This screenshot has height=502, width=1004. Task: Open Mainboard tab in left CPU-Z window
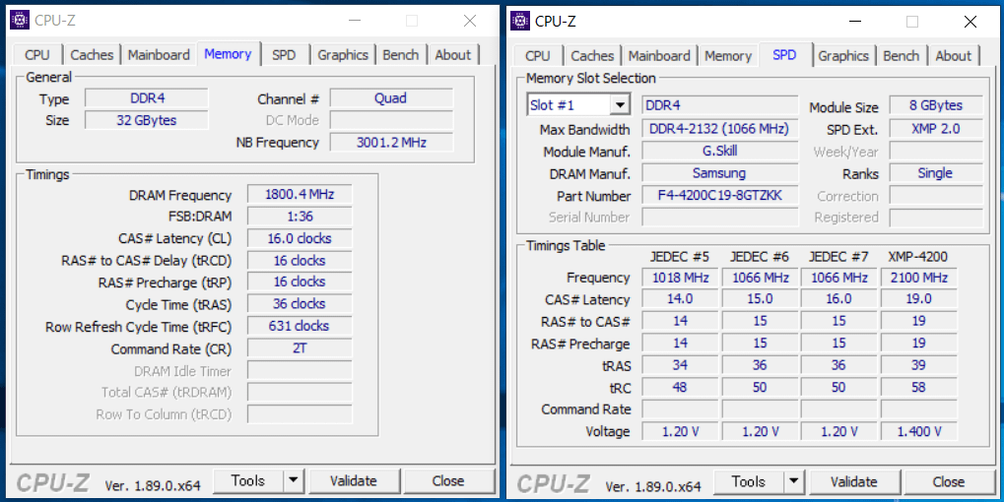(x=159, y=55)
